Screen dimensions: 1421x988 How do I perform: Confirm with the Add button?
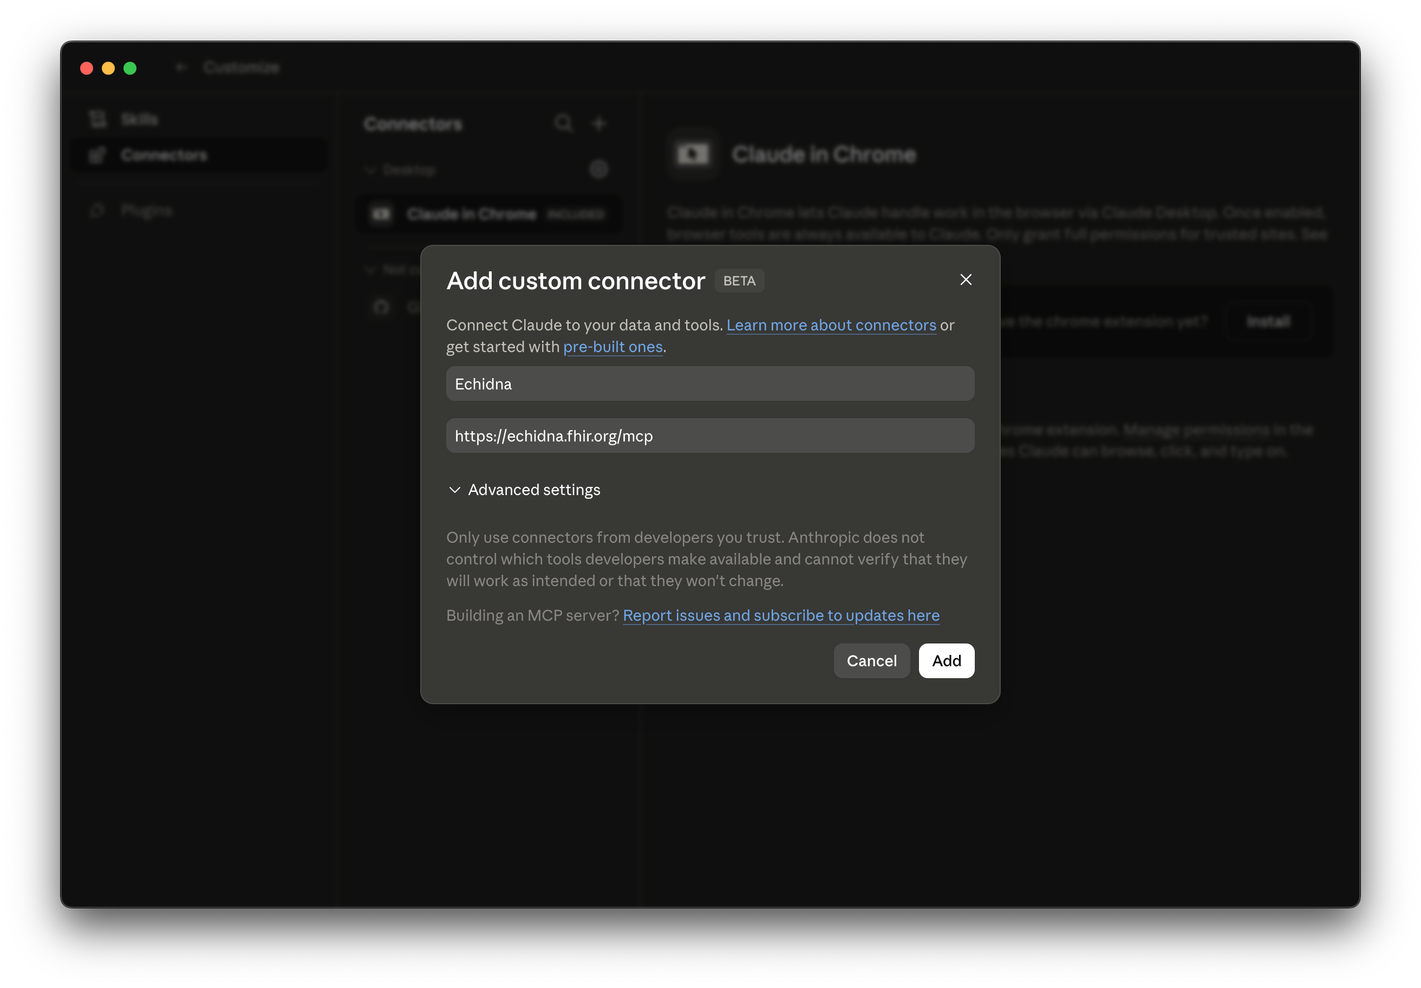coord(946,660)
